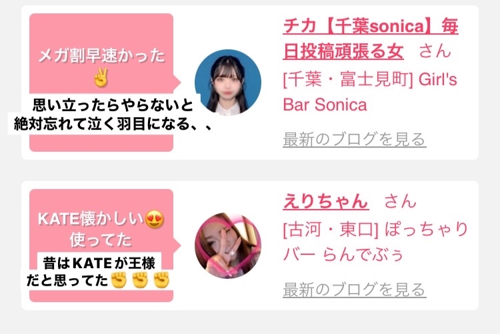Click the heart-eyes emoji after KATE懐かしい
The height and width of the screenshot is (334, 500).
coord(155,219)
